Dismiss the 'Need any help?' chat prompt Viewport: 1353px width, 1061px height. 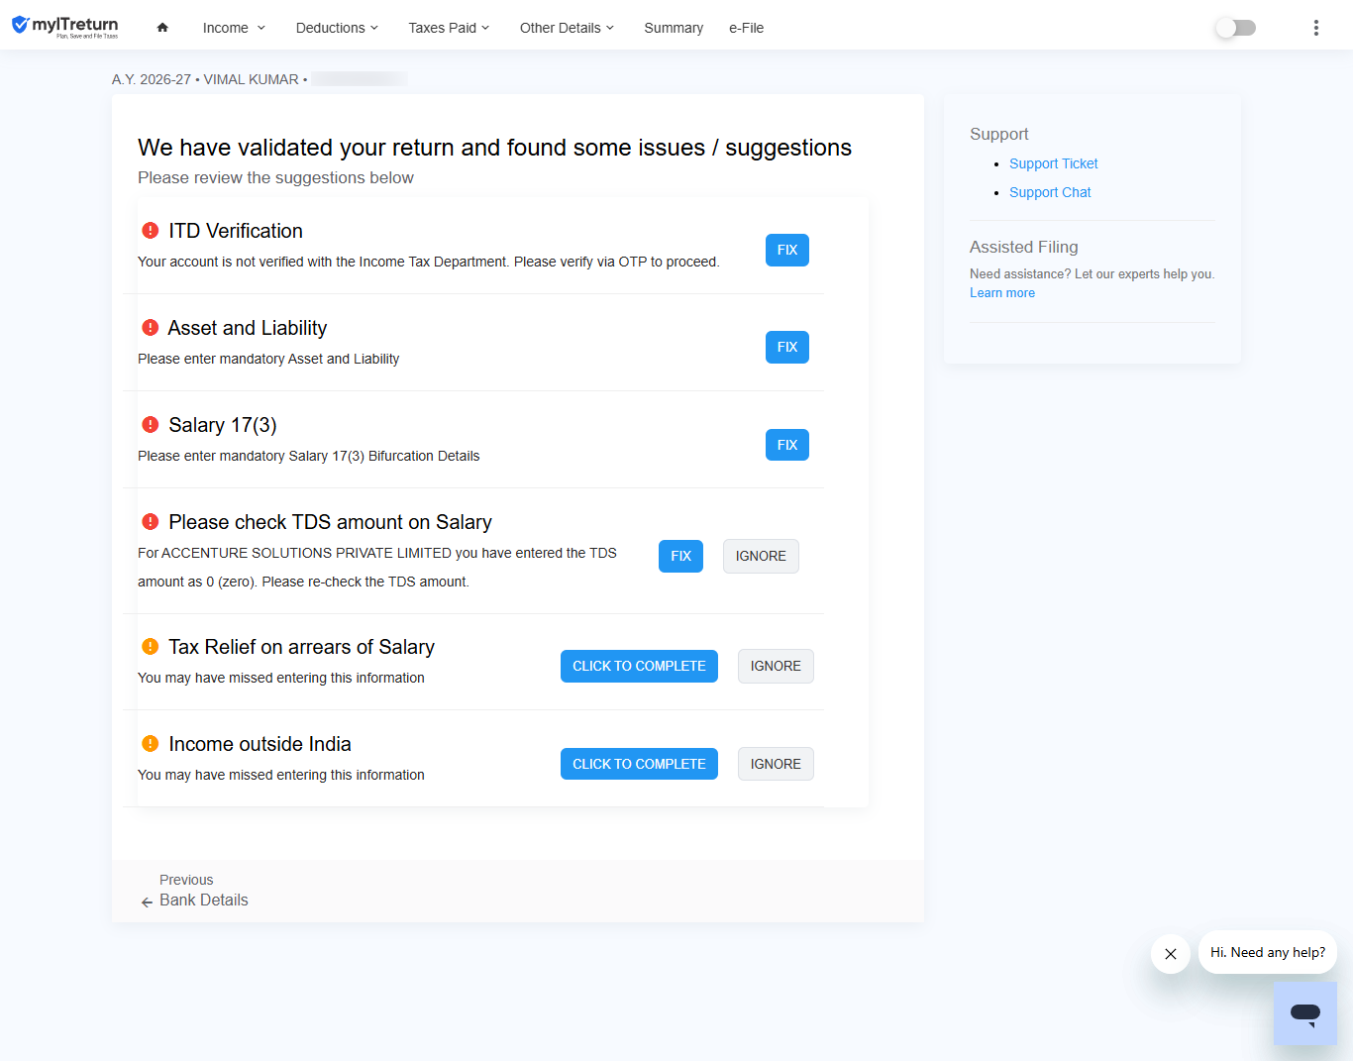pos(1170,954)
